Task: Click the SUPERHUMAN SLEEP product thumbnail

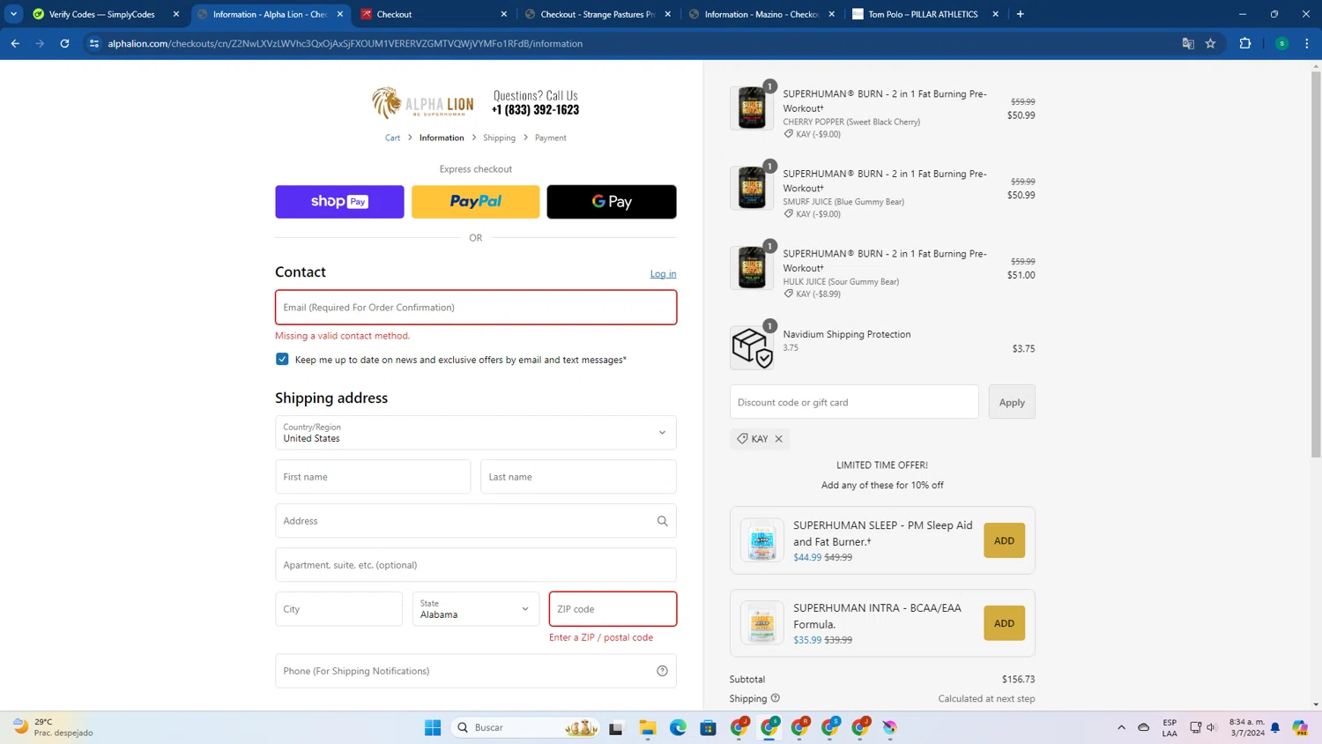Action: [761, 540]
